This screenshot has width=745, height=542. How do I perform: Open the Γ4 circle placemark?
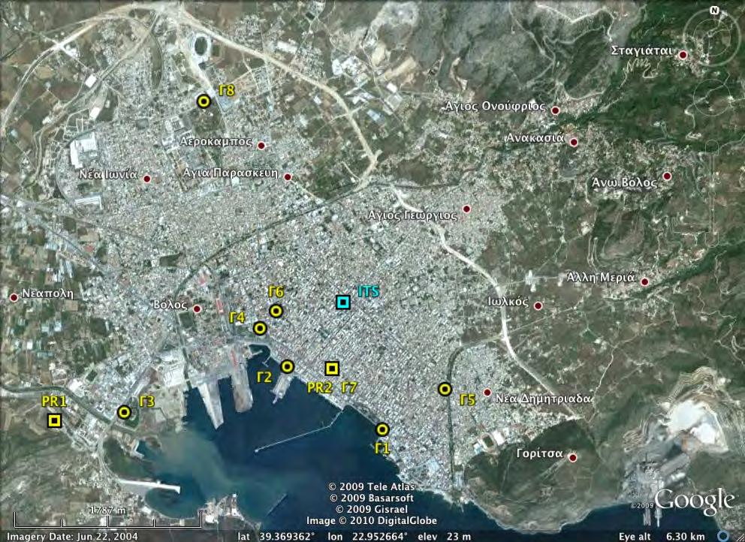259,328
